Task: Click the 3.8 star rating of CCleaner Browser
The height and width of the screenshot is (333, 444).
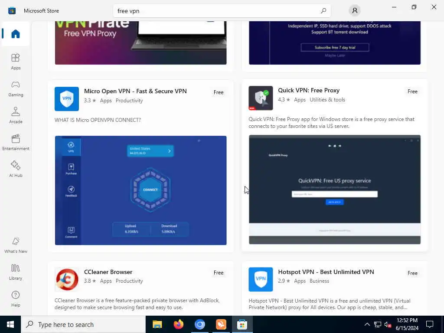Action: (90, 281)
